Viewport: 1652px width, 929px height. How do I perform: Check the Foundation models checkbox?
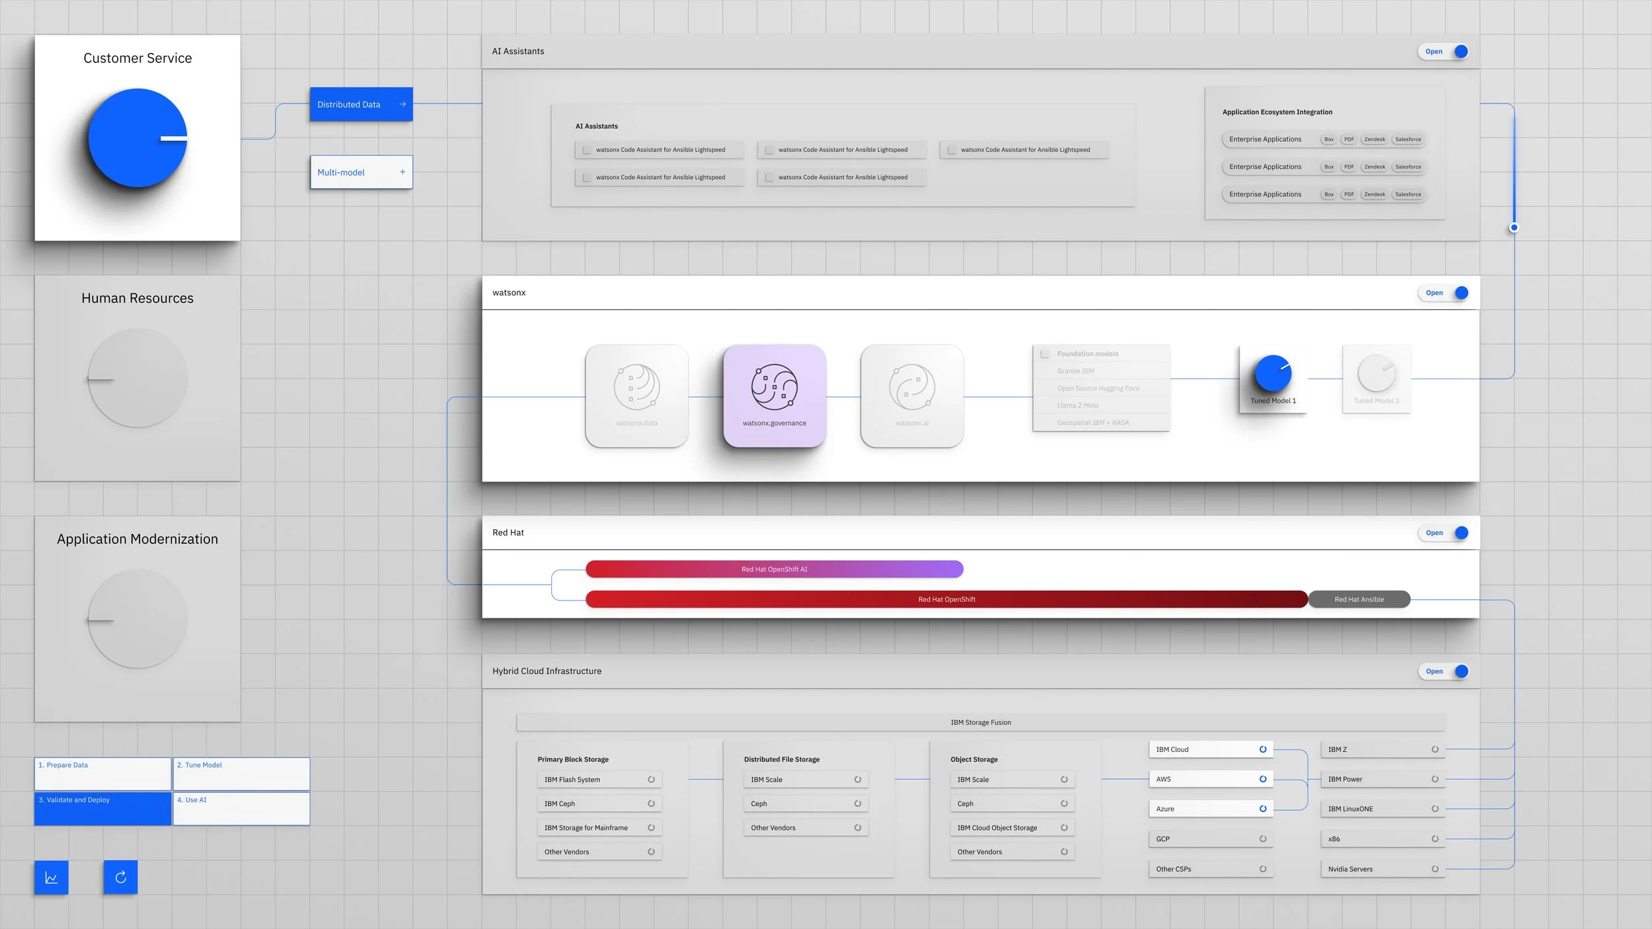coord(1045,354)
